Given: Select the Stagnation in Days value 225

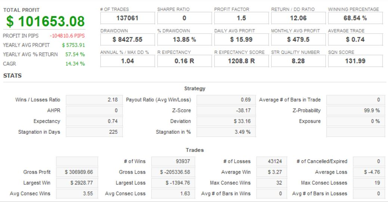Looking at the screenshot, I should point(93,131).
